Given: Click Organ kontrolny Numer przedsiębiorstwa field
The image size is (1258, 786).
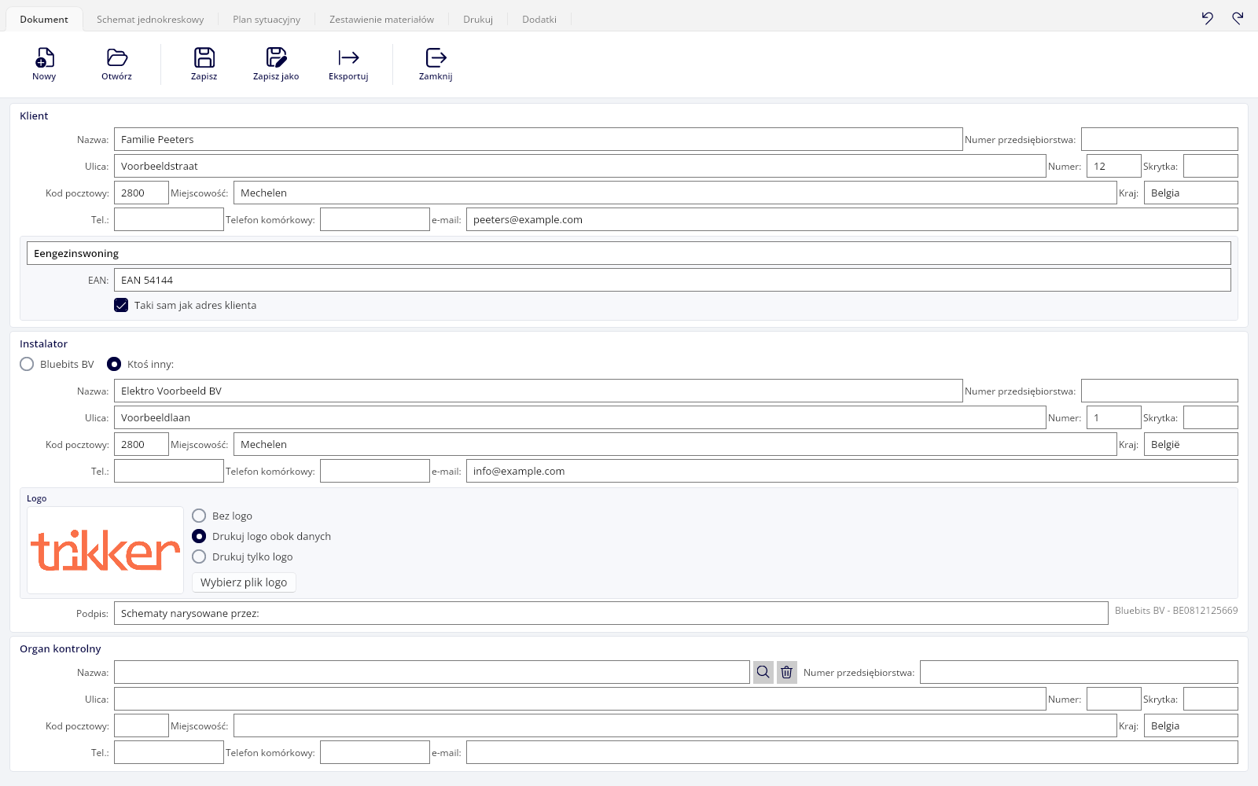Looking at the screenshot, I should (x=1079, y=672).
